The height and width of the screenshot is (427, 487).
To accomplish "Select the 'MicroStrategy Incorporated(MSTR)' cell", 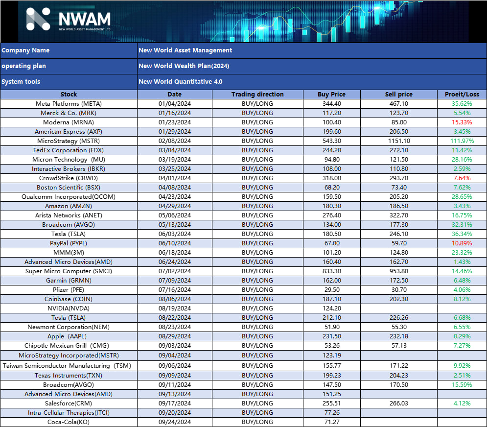I will pos(69,356).
